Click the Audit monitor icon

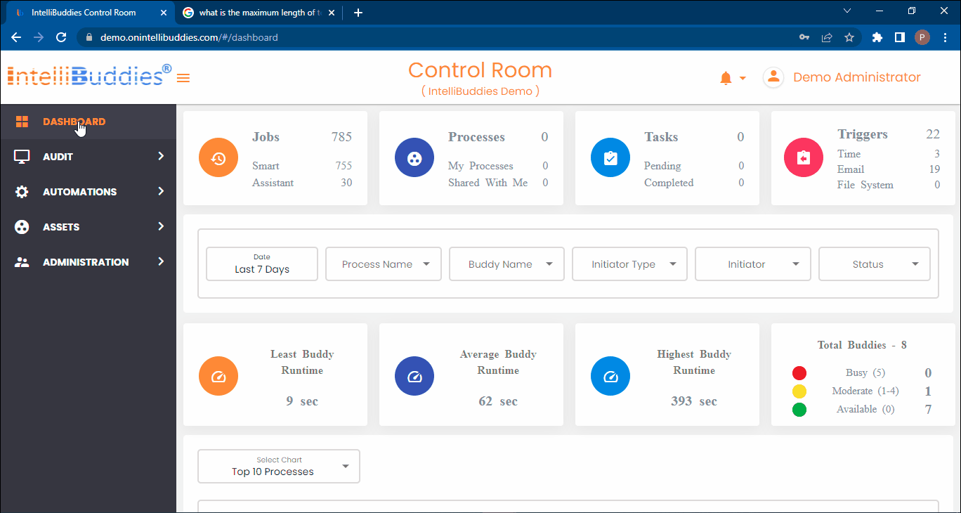[22, 157]
